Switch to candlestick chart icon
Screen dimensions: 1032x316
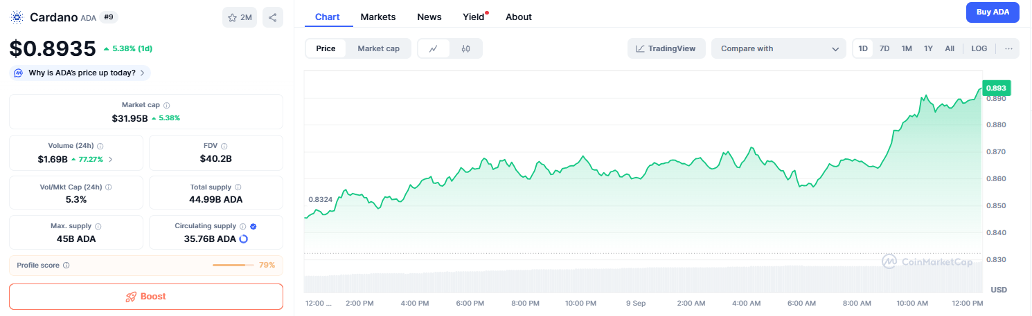[465, 48]
